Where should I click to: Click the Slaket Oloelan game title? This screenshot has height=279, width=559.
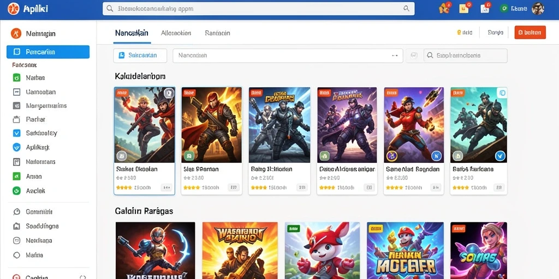point(137,169)
